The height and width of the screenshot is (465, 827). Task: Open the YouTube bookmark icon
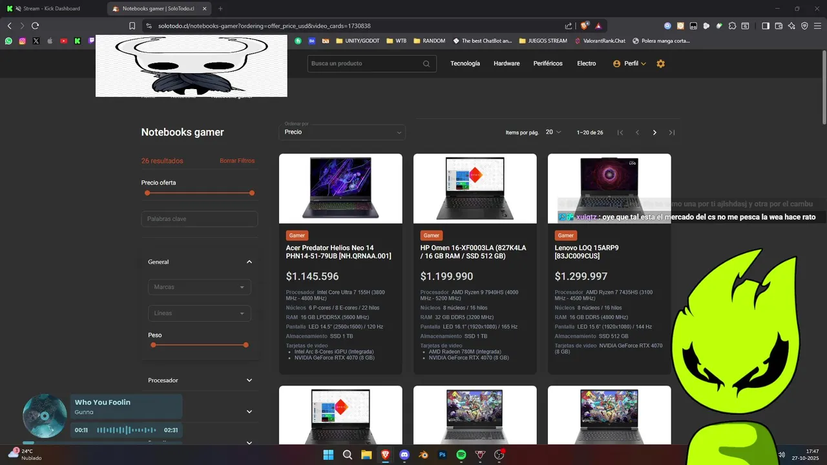click(x=63, y=41)
